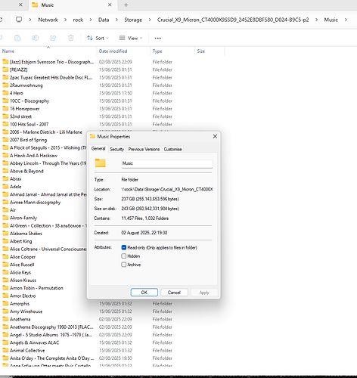Click Cancel in Music Properties dialog
The image size is (357, 378).
tap(174, 293)
